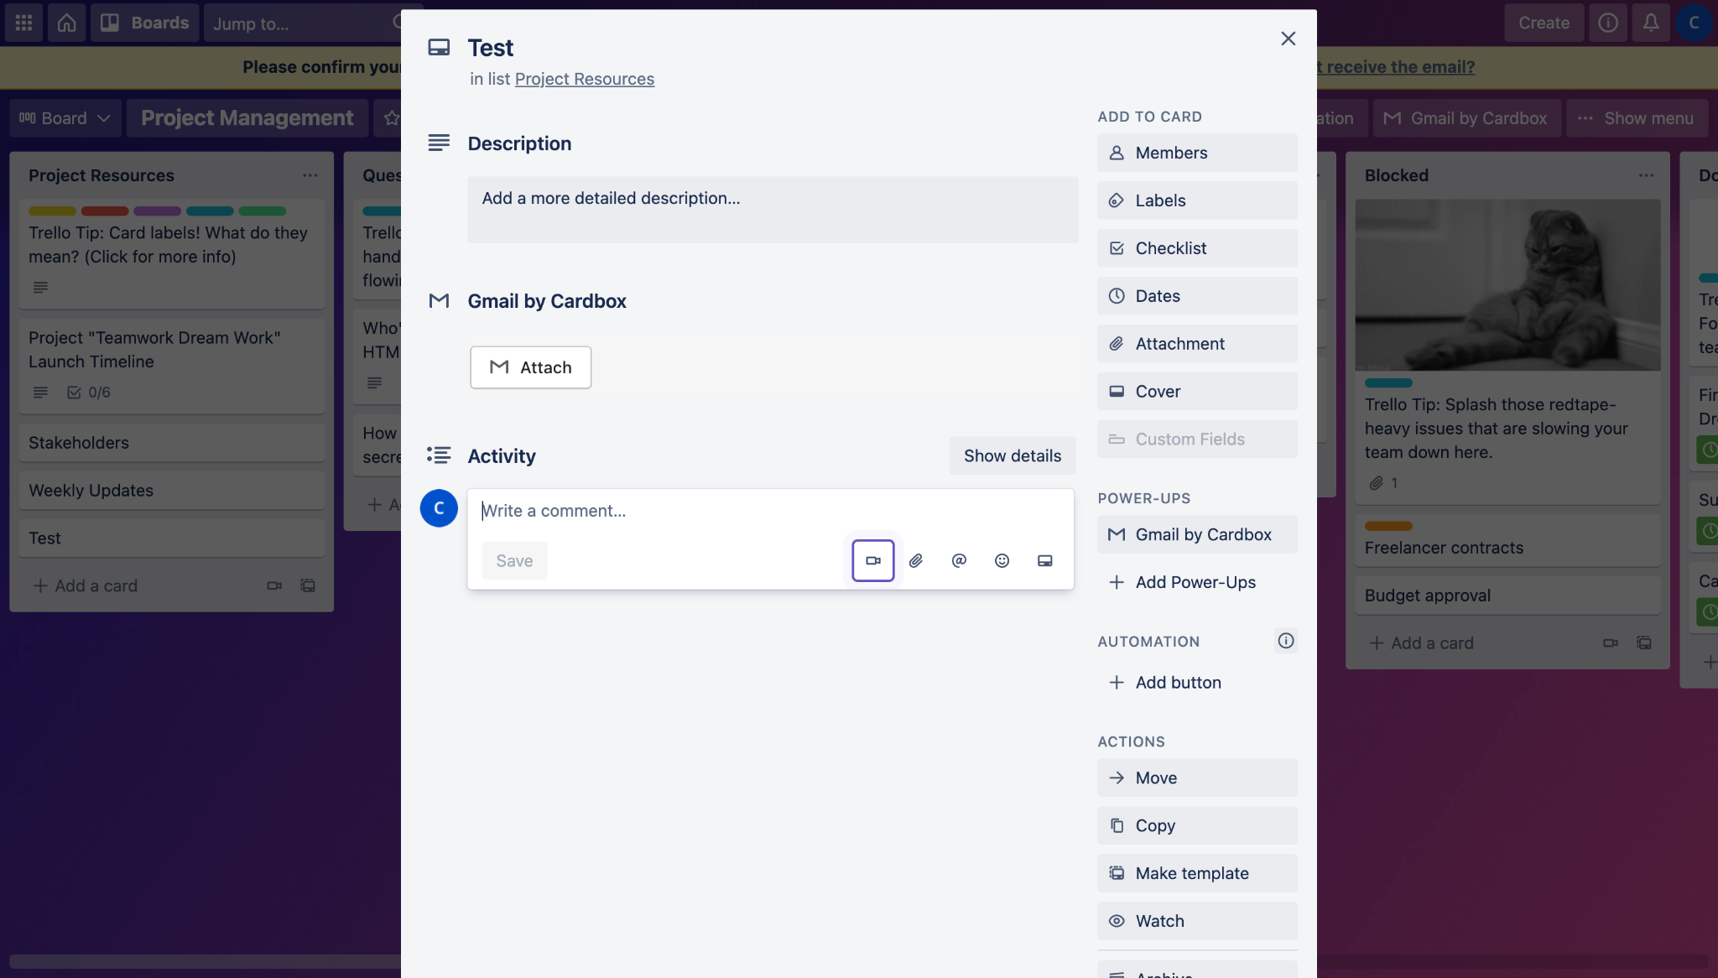
Task: Click the paperclip attachment icon in comment box
Action: tap(916, 560)
